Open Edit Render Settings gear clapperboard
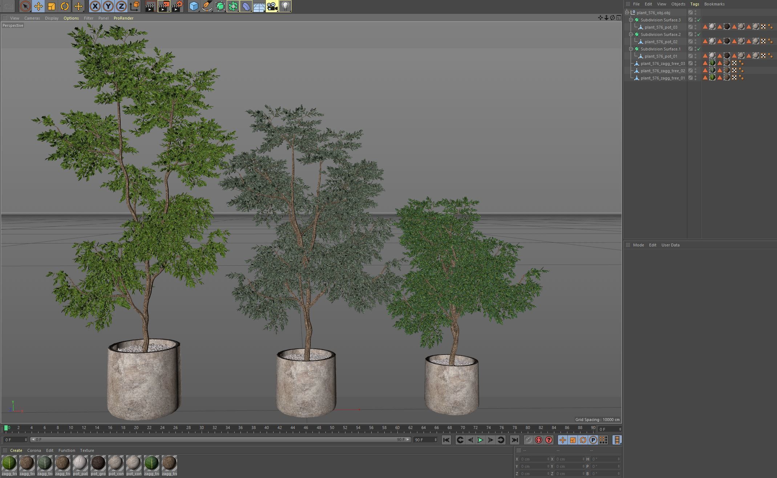777x478 pixels. point(177,6)
